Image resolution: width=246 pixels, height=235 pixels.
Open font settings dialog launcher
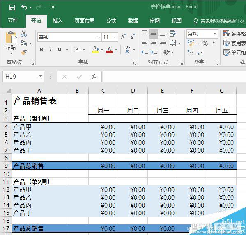tap(135, 63)
